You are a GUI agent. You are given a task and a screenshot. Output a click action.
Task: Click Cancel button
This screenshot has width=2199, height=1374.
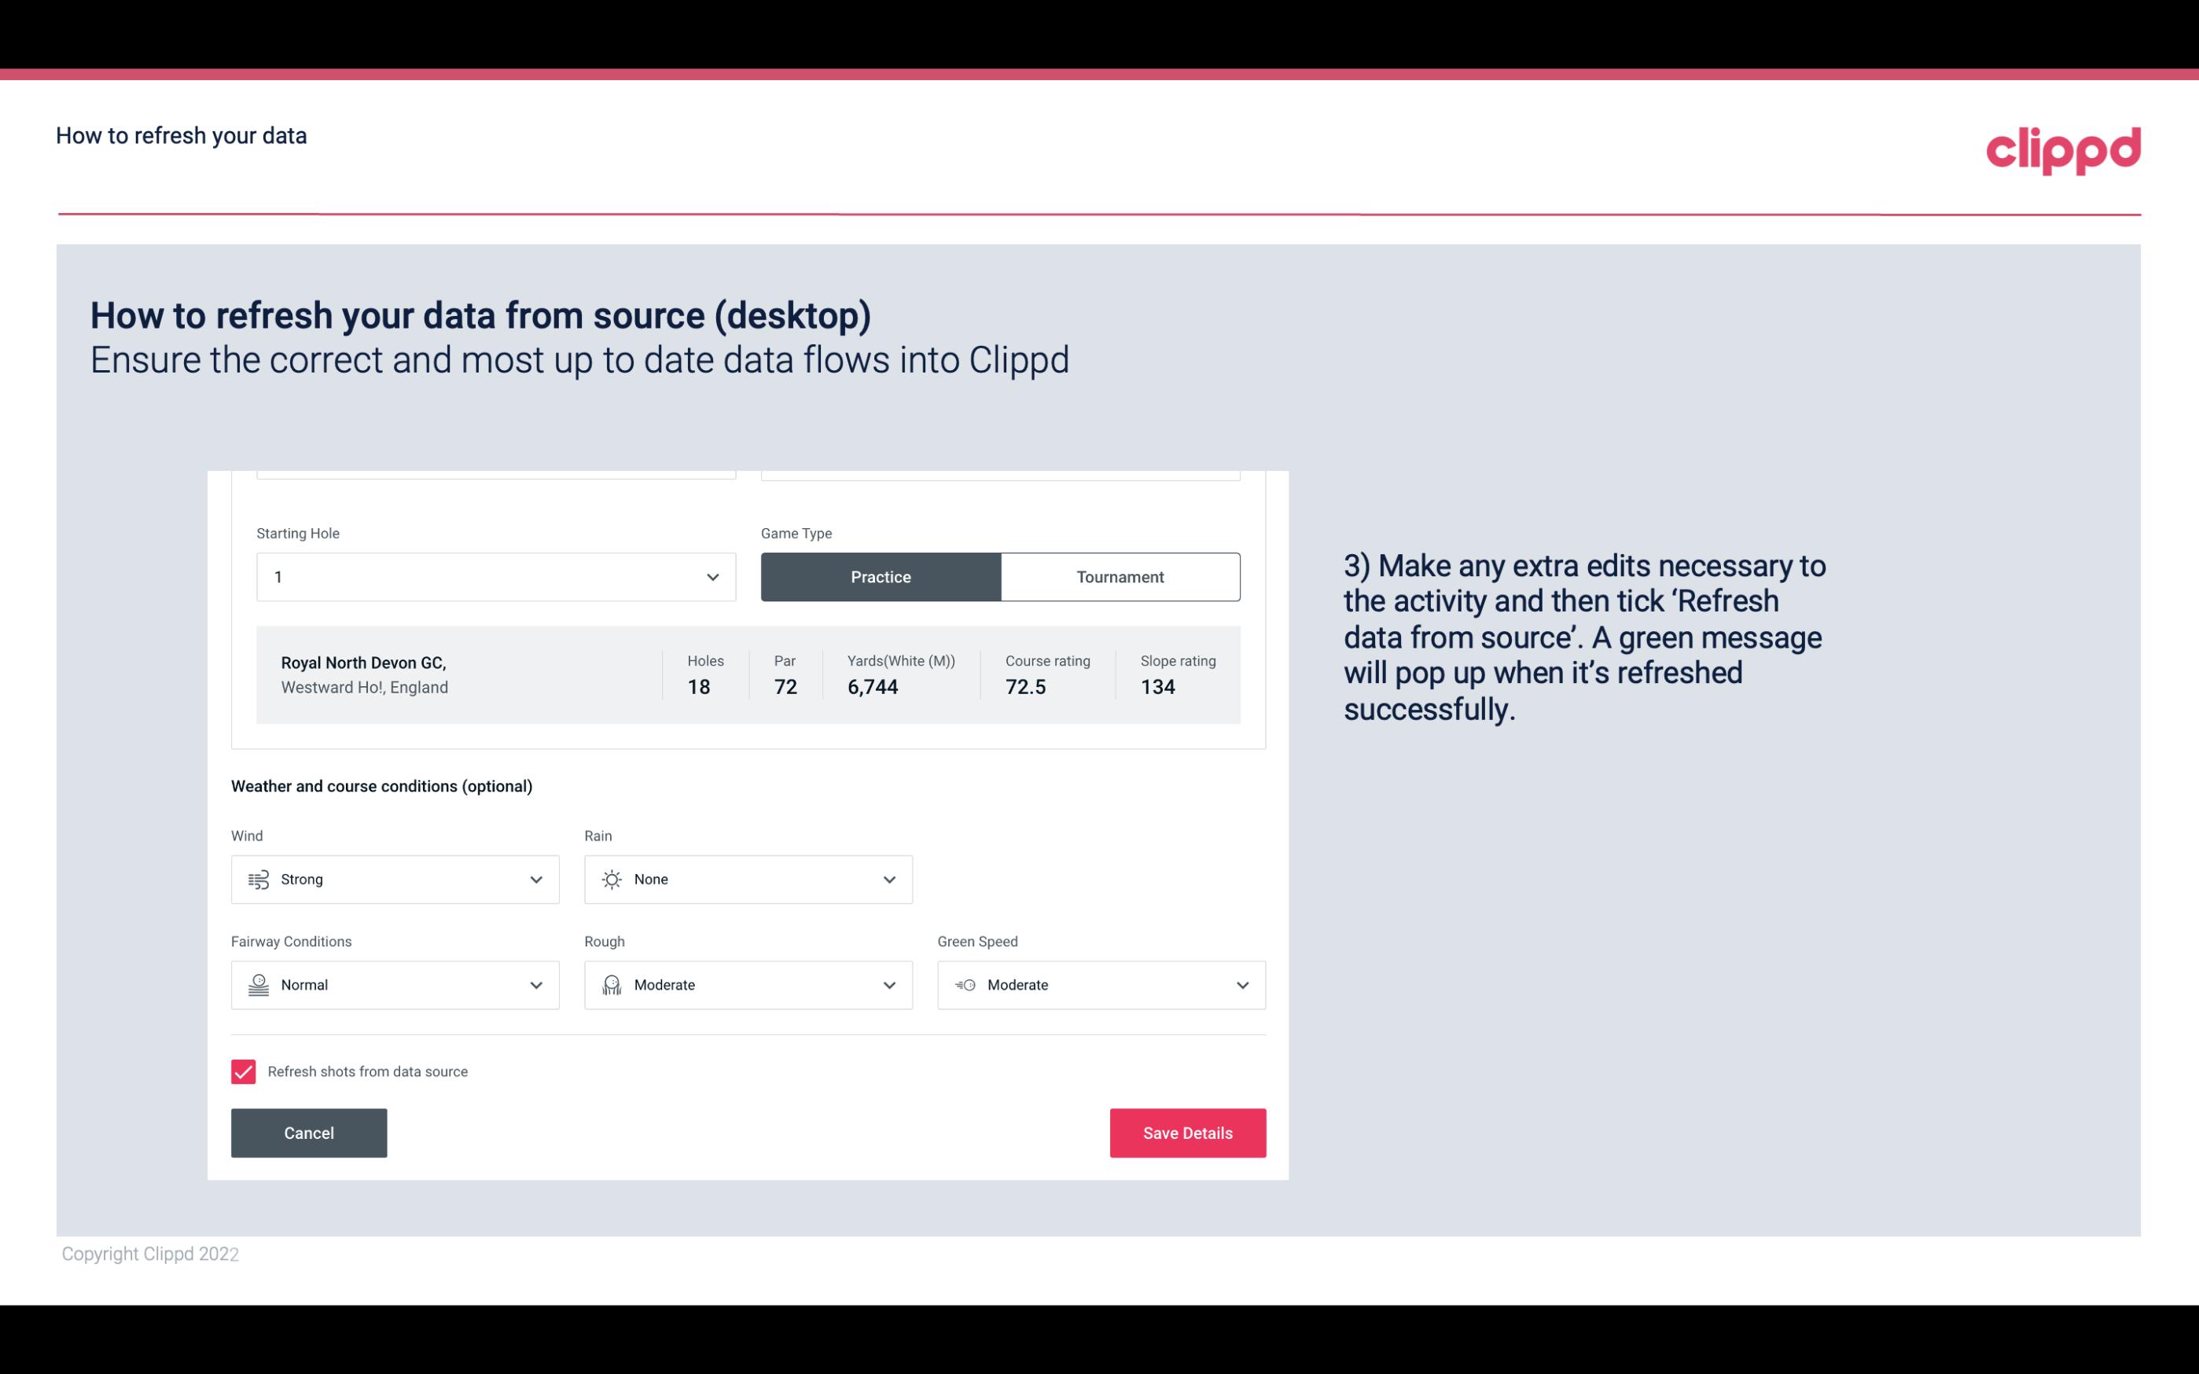pos(309,1132)
